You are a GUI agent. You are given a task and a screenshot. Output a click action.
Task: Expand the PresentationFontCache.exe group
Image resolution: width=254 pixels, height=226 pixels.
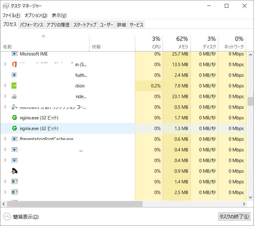[x=5, y=139]
